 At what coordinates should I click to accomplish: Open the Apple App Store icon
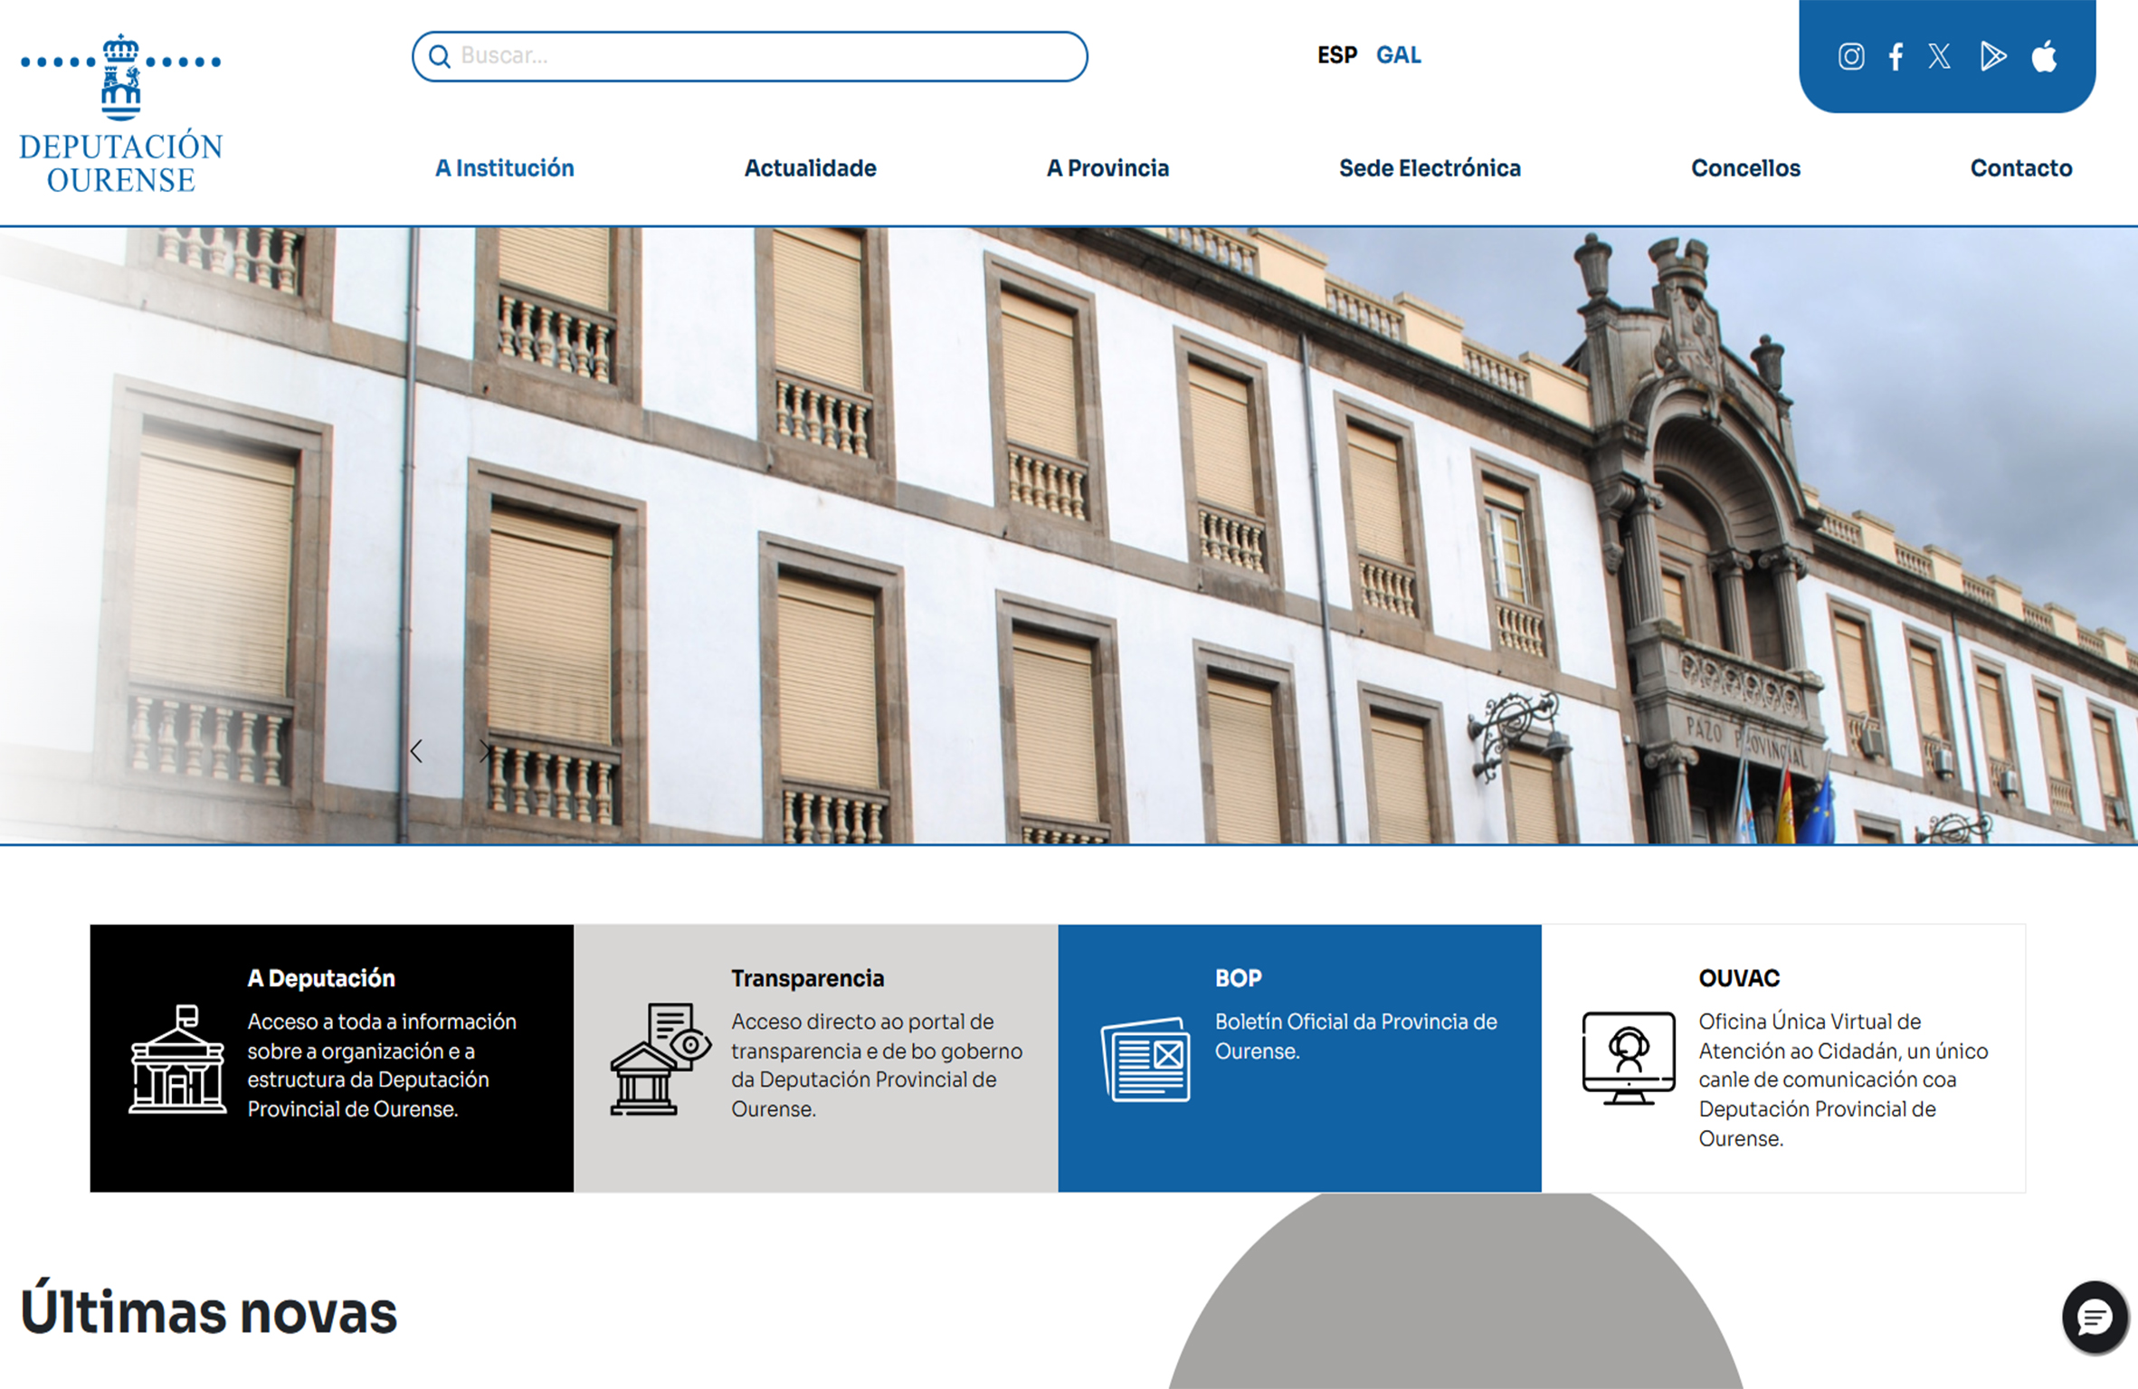2044,57
